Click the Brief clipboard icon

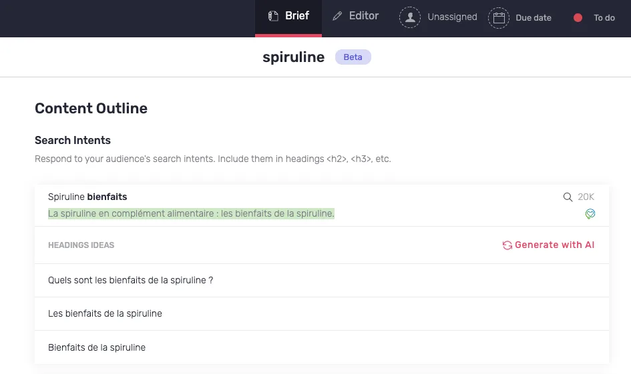click(273, 16)
